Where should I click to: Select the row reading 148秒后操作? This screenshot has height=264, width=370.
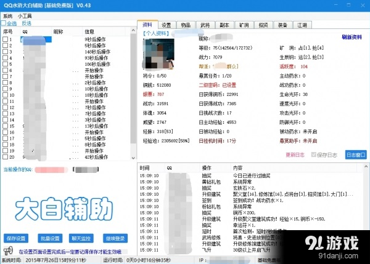(x=66, y=52)
